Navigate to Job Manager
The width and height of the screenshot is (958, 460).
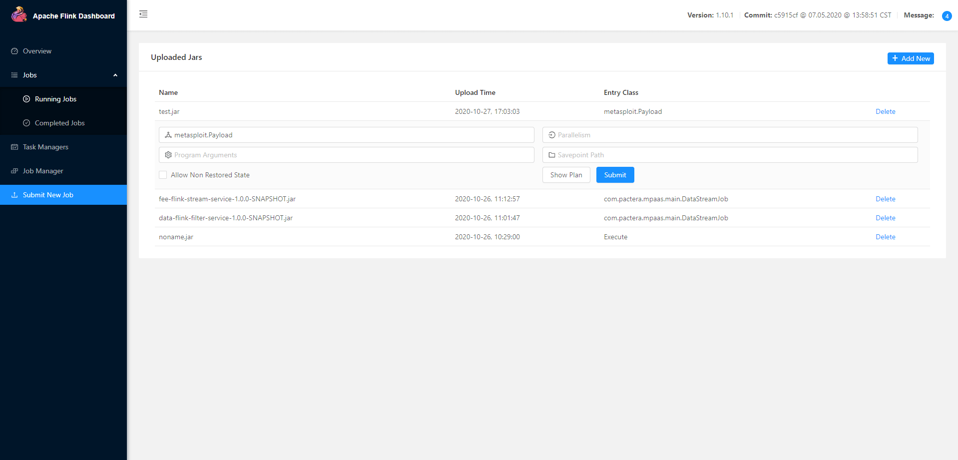click(43, 171)
